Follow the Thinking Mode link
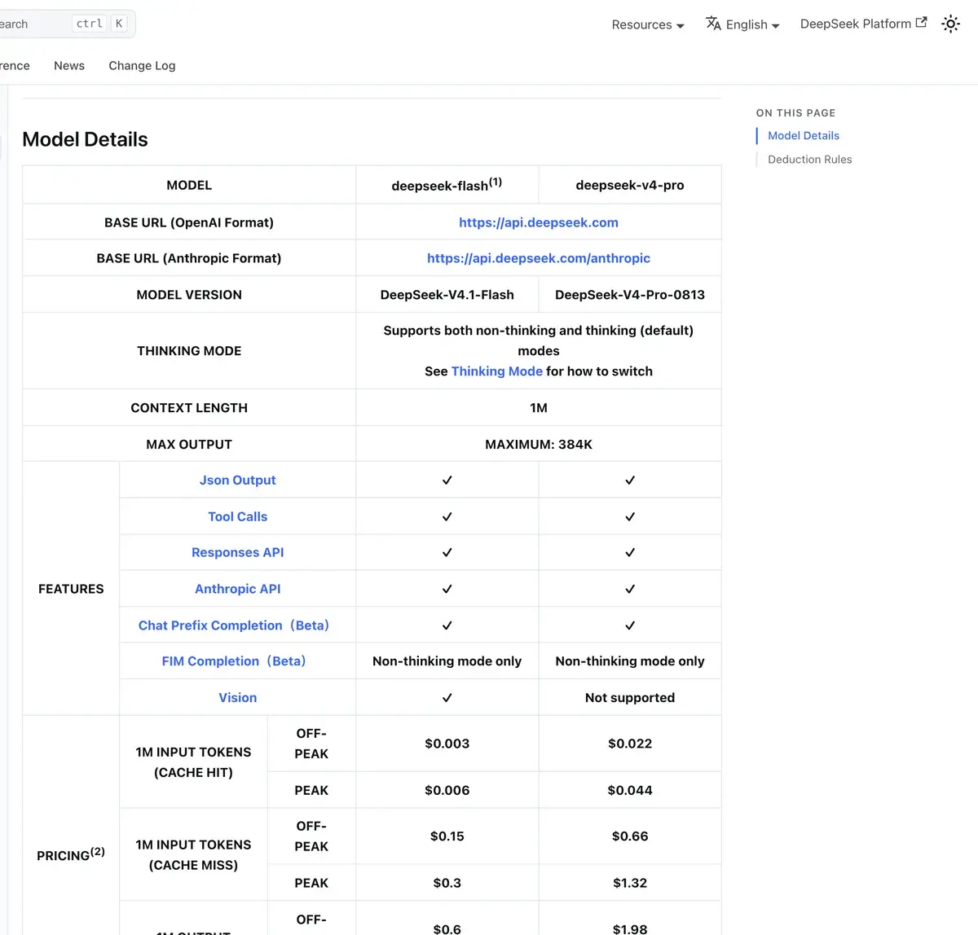 [497, 371]
